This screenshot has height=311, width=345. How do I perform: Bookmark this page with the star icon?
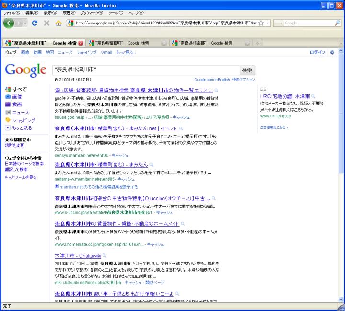261,23
